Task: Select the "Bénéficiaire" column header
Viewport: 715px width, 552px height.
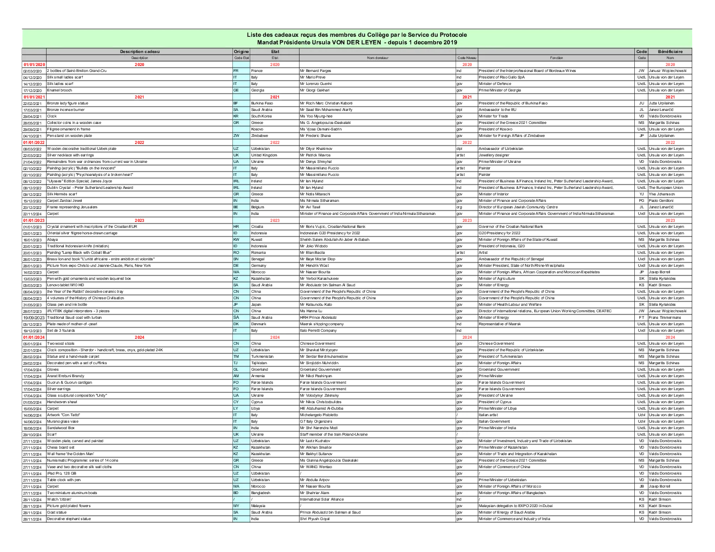Action: 670,52
